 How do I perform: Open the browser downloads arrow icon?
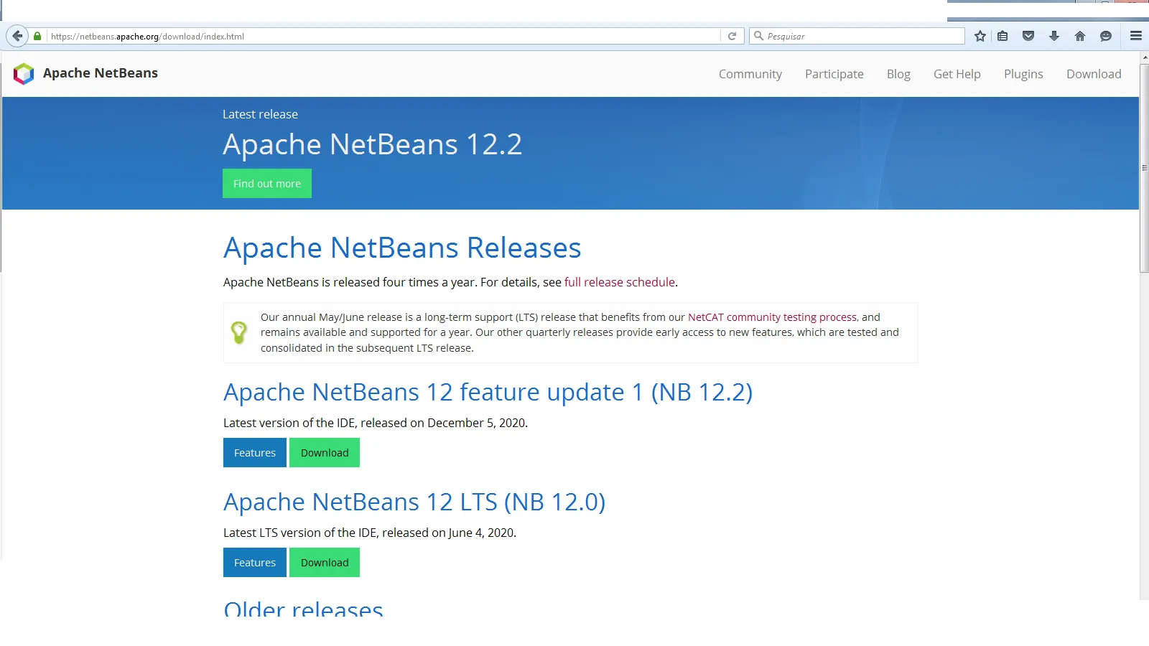coord(1054,36)
